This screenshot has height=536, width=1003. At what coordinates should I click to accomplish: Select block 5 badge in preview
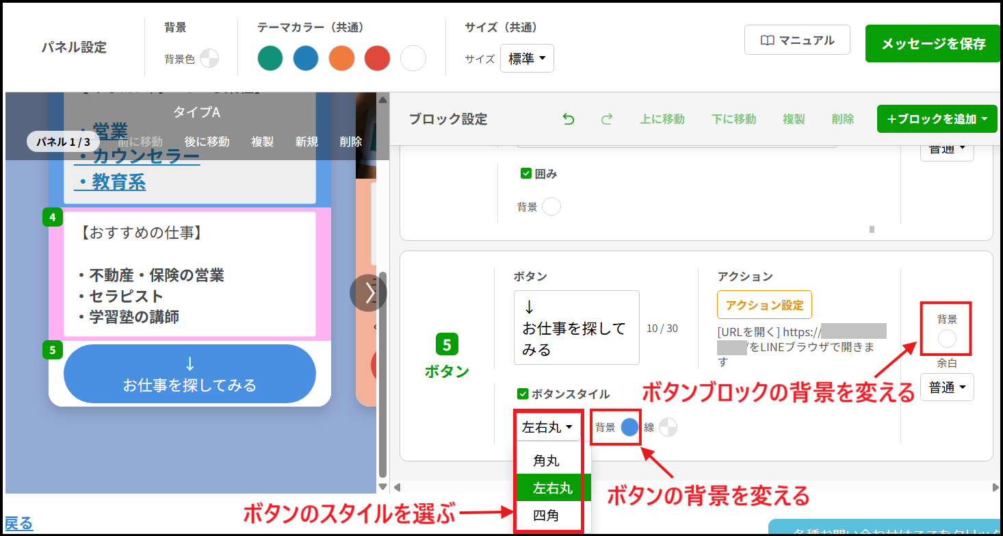click(53, 350)
